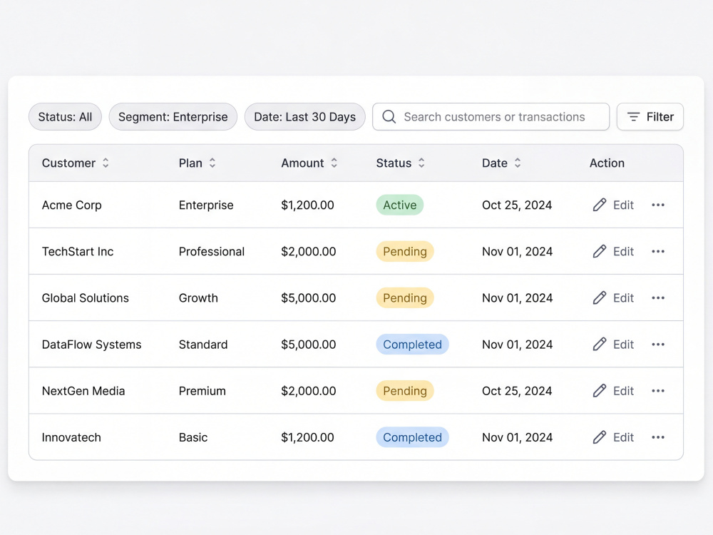713x535 pixels.
Task: Sort by Date column arrows
Action: pyautogui.click(x=518, y=163)
